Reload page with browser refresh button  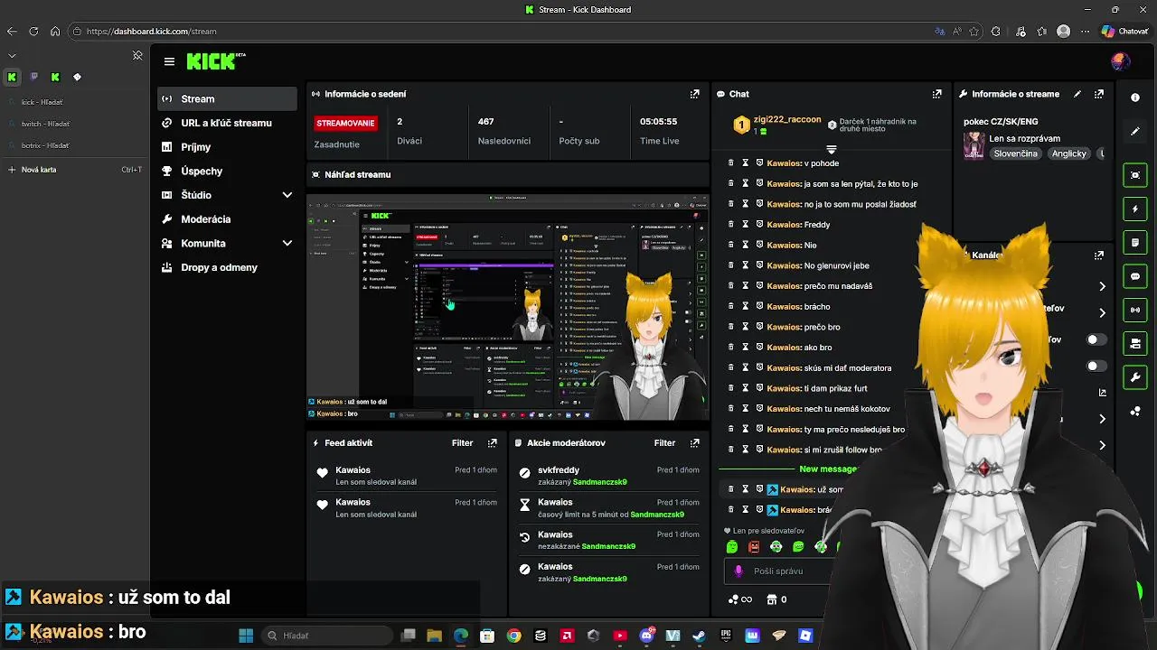coord(33,32)
